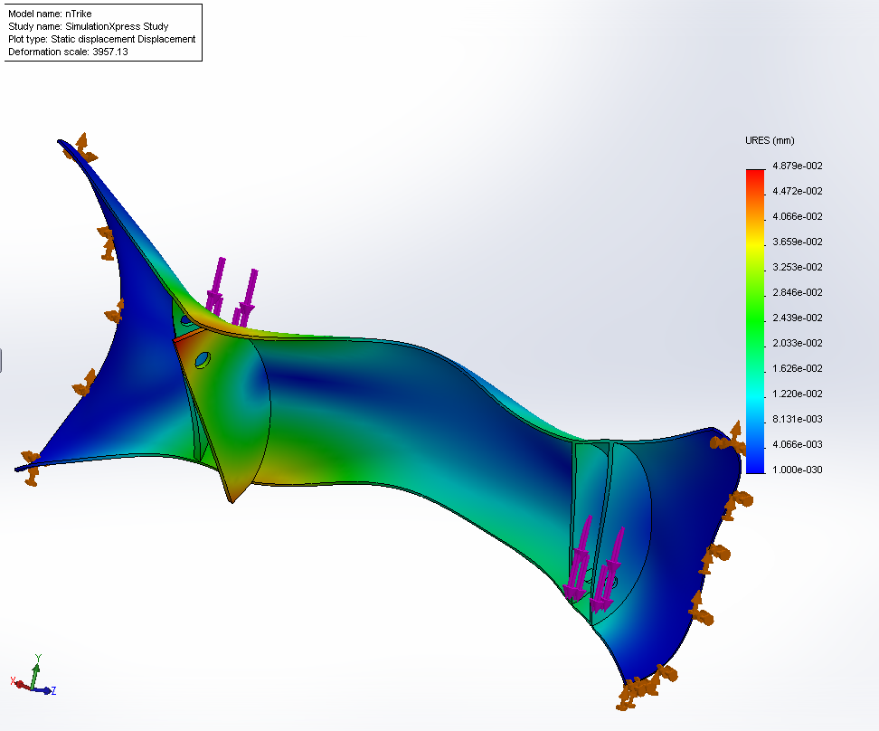Click the URES (mm) legend title
The height and width of the screenshot is (731, 879).
pyautogui.click(x=770, y=140)
